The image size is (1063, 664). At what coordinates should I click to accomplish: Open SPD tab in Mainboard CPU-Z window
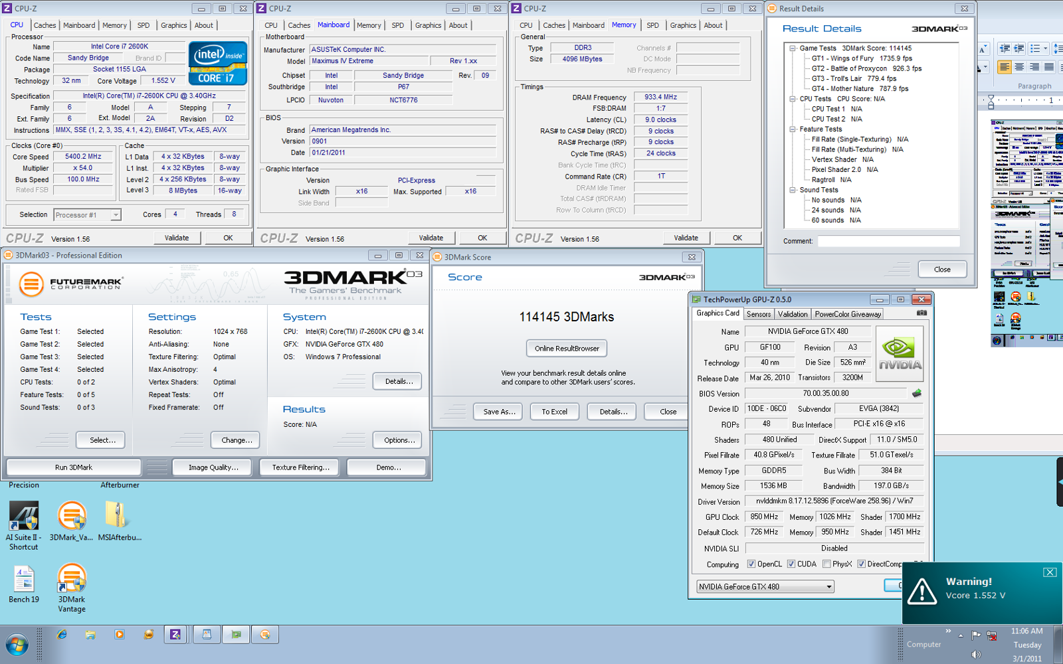tap(398, 25)
